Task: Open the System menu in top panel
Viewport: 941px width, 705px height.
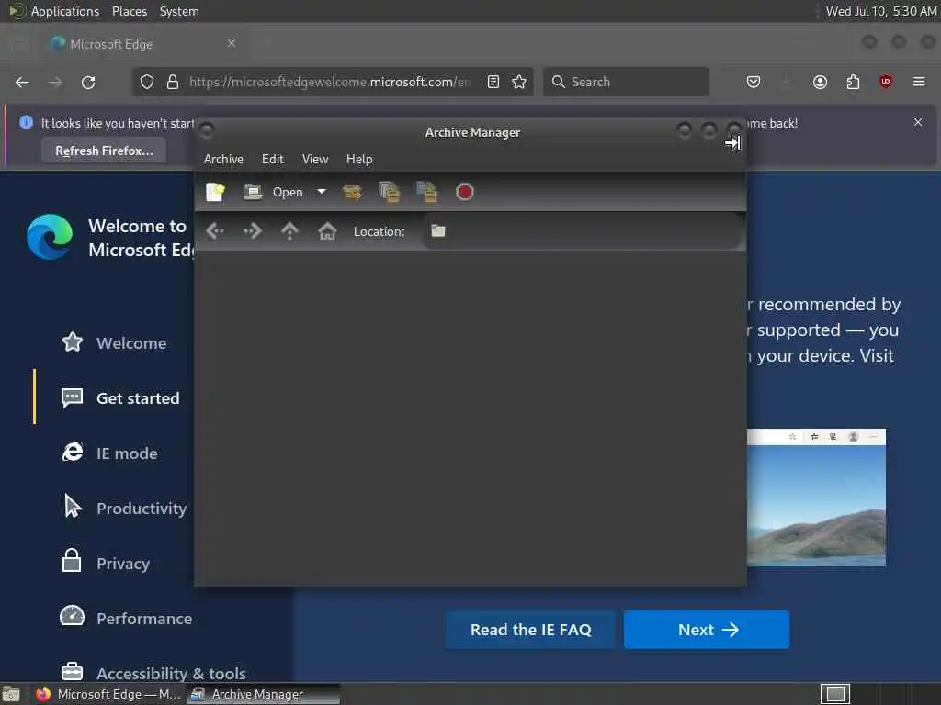Action: click(179, 11)
